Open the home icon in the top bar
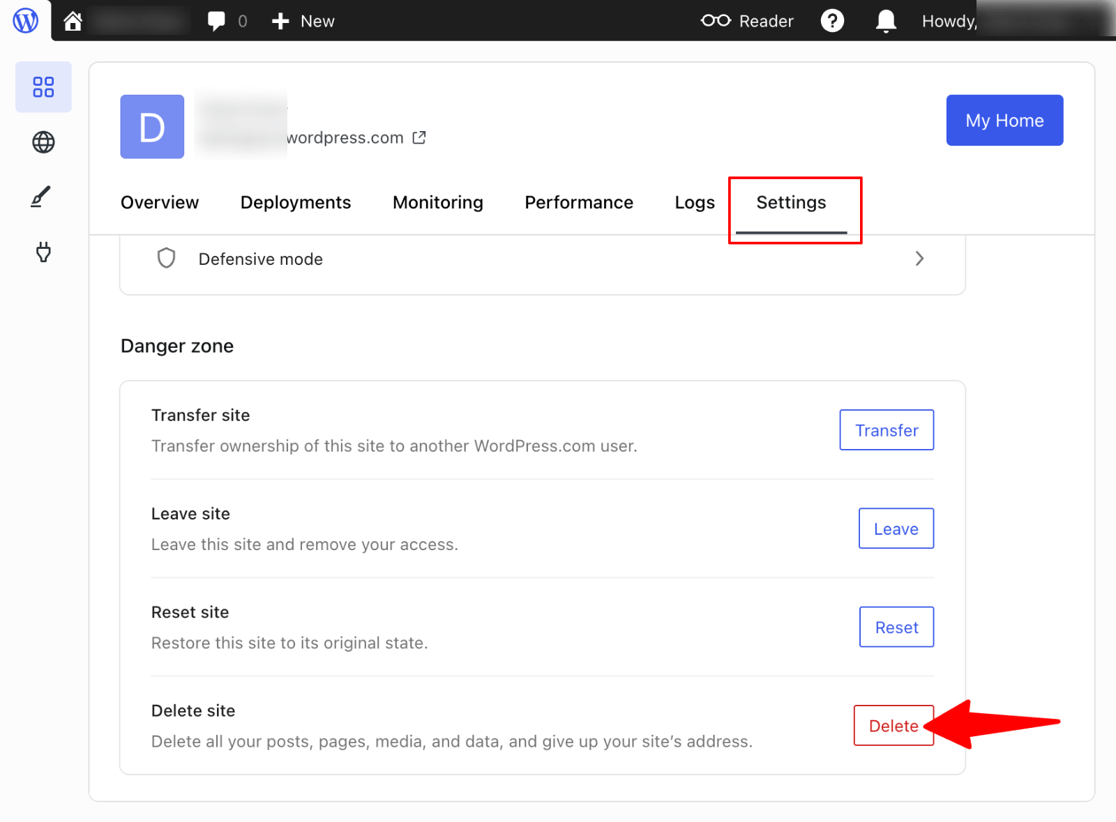Screen dimensions: 1116x822 73,20
